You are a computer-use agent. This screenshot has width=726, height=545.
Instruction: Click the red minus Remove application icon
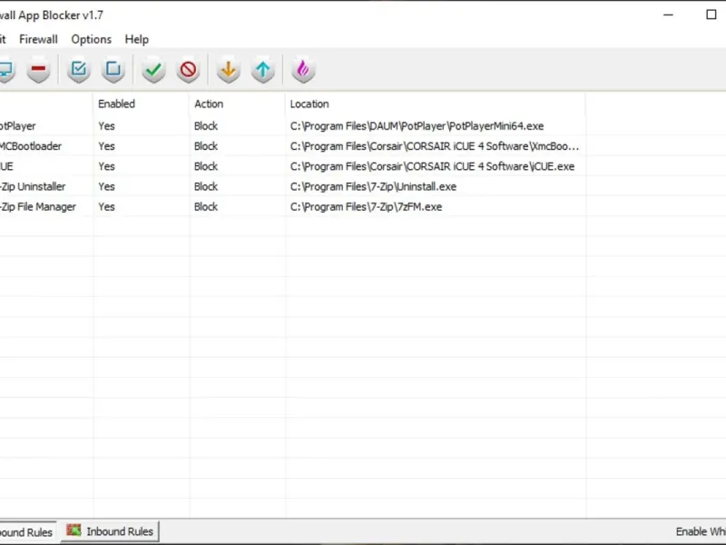38,70
